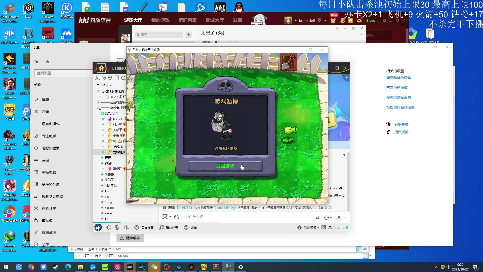Switch to large icons view in the 9 个项目 Explorer window

pyautogui.click(x=371, y=256)
